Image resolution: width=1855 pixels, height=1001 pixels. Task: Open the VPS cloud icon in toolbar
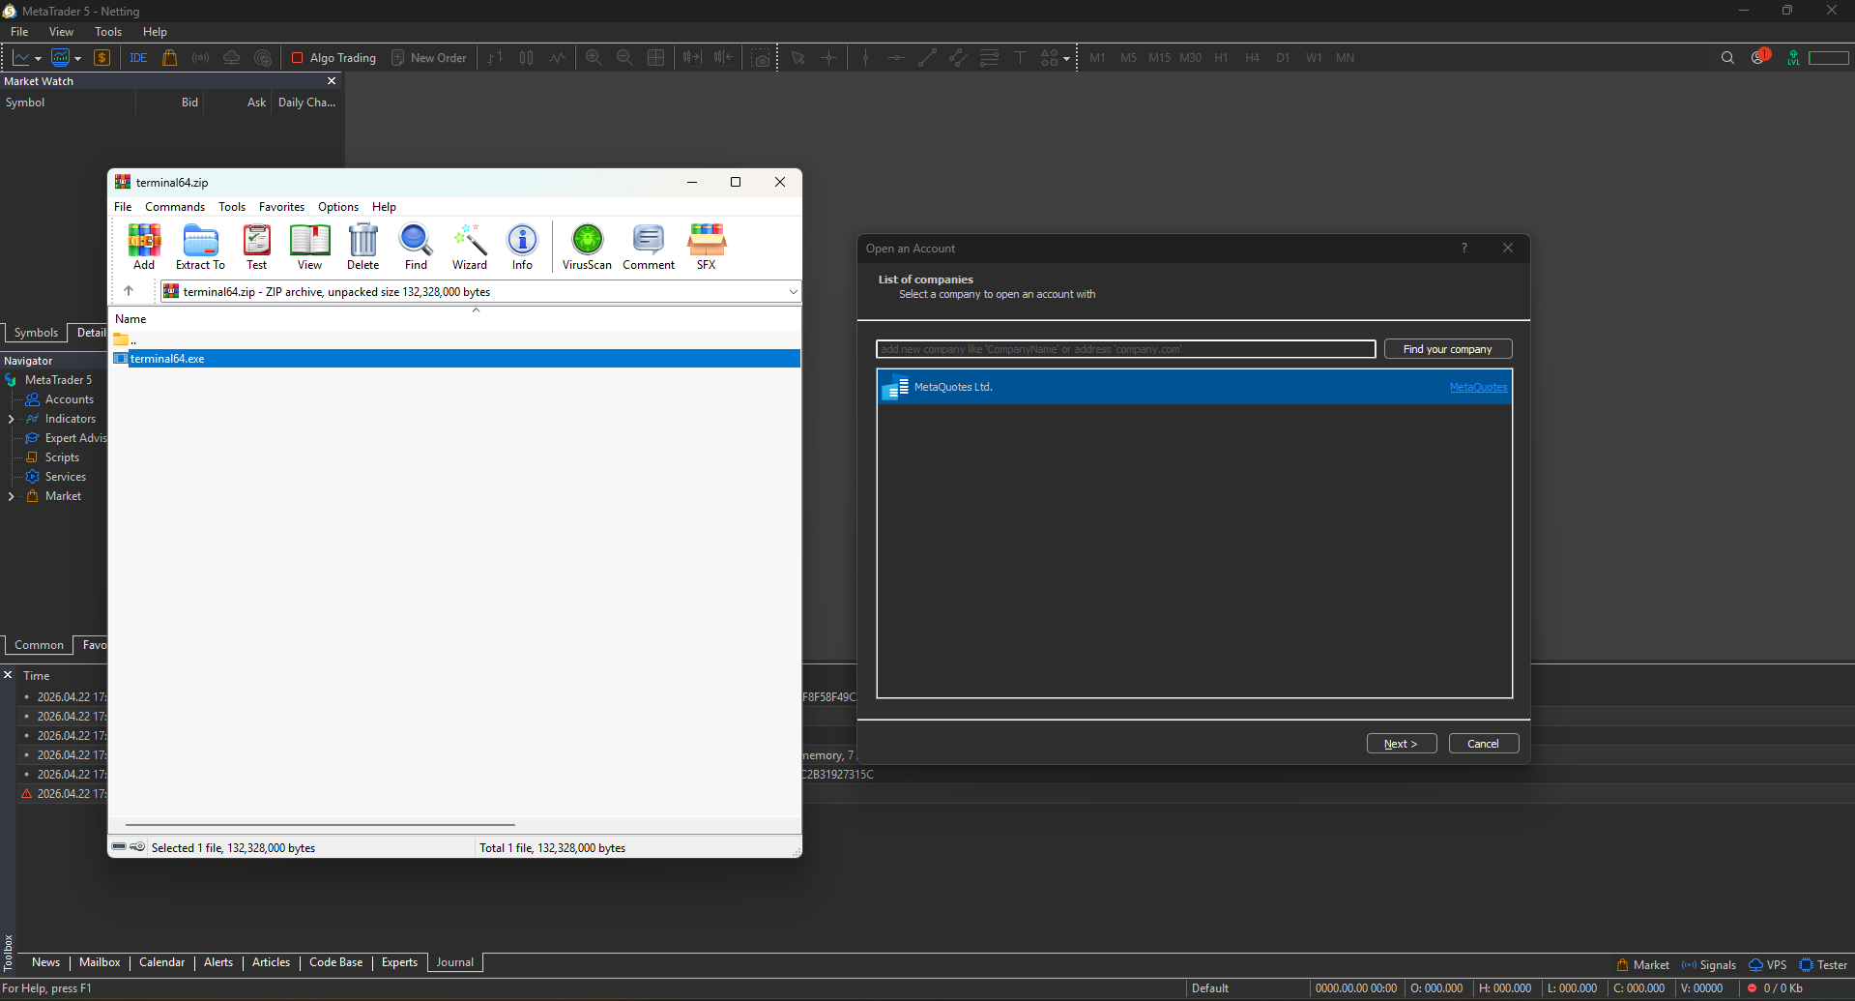(x=231, y=58)
